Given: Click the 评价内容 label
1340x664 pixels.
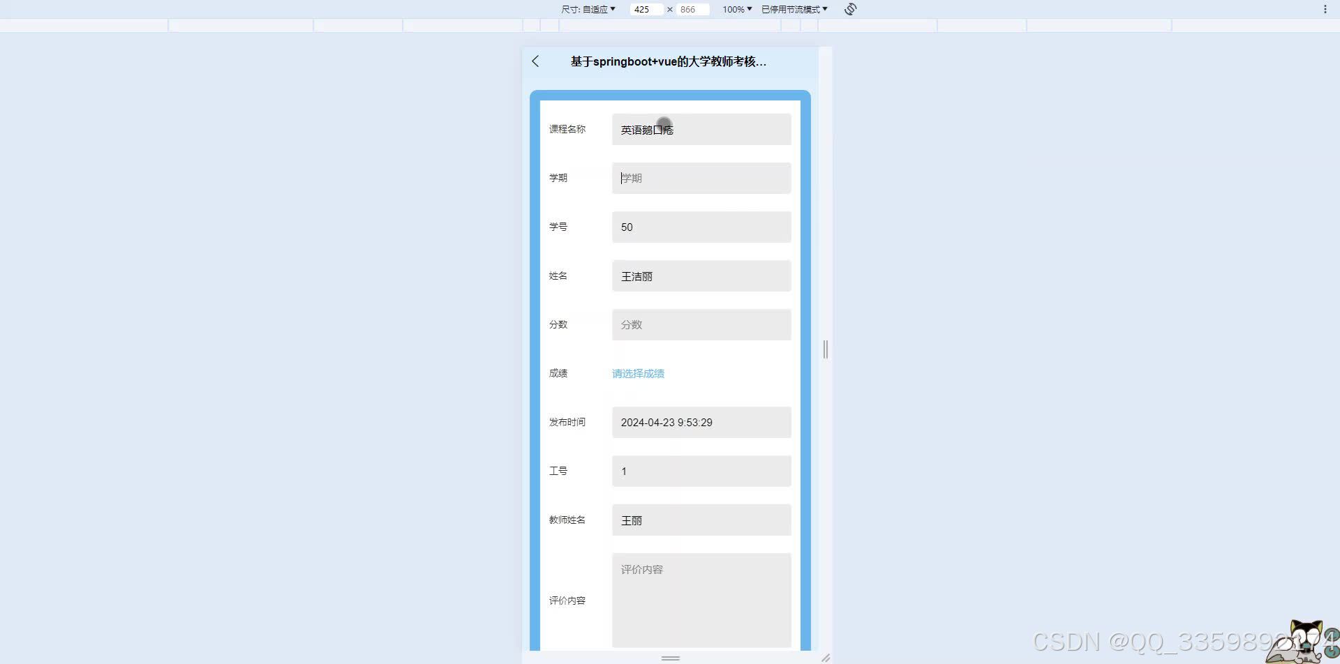Looking at the screenshot, I should [567, 601].
